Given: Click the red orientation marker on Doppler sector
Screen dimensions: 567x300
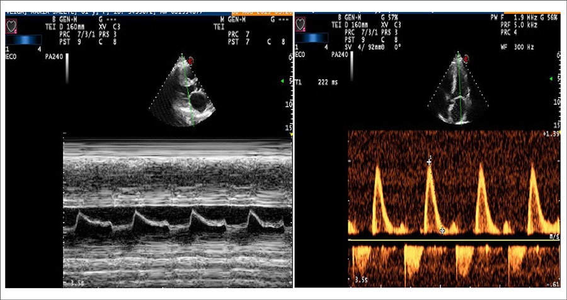Looking at the screenshot, I should (x=467, y=58).
